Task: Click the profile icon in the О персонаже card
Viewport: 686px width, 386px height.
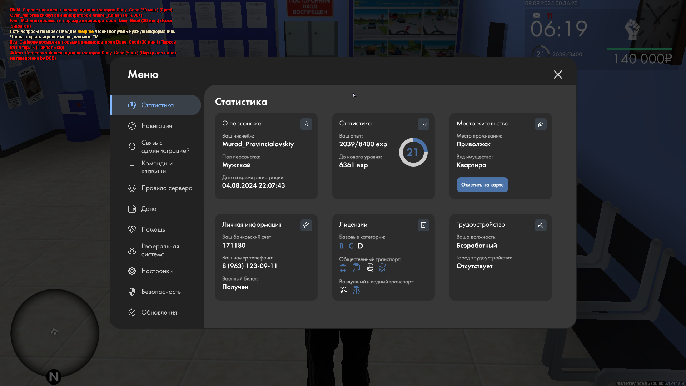Action: pos(306,124)
